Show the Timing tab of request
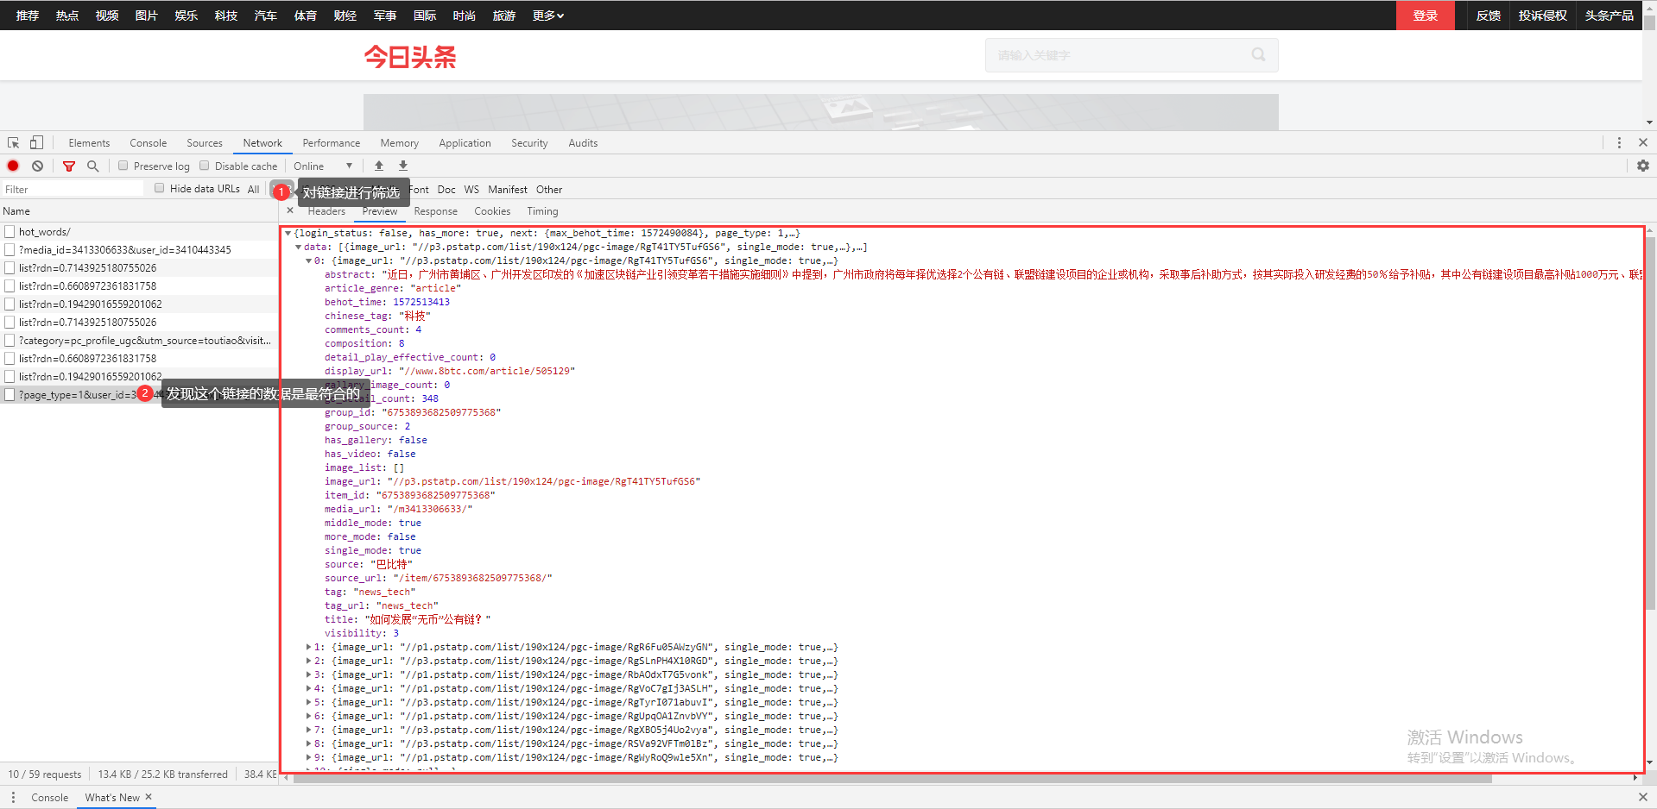 tap(542, 211)
